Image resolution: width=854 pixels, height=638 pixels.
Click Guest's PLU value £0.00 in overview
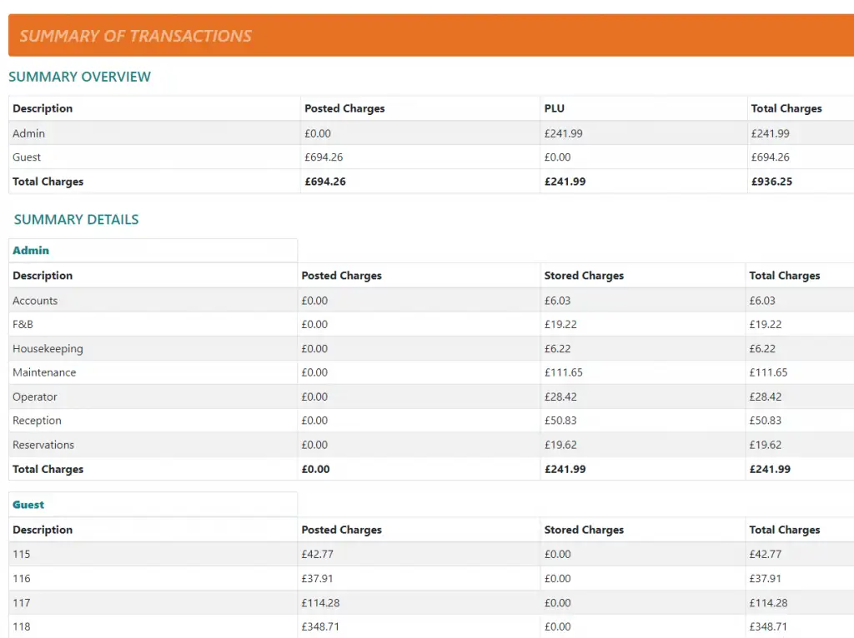point(557,157)
